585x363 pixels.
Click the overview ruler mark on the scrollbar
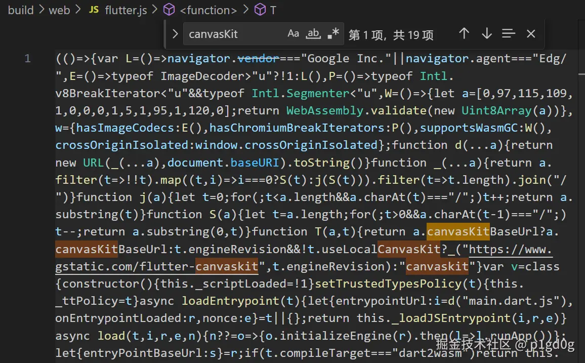coord(581,74)
